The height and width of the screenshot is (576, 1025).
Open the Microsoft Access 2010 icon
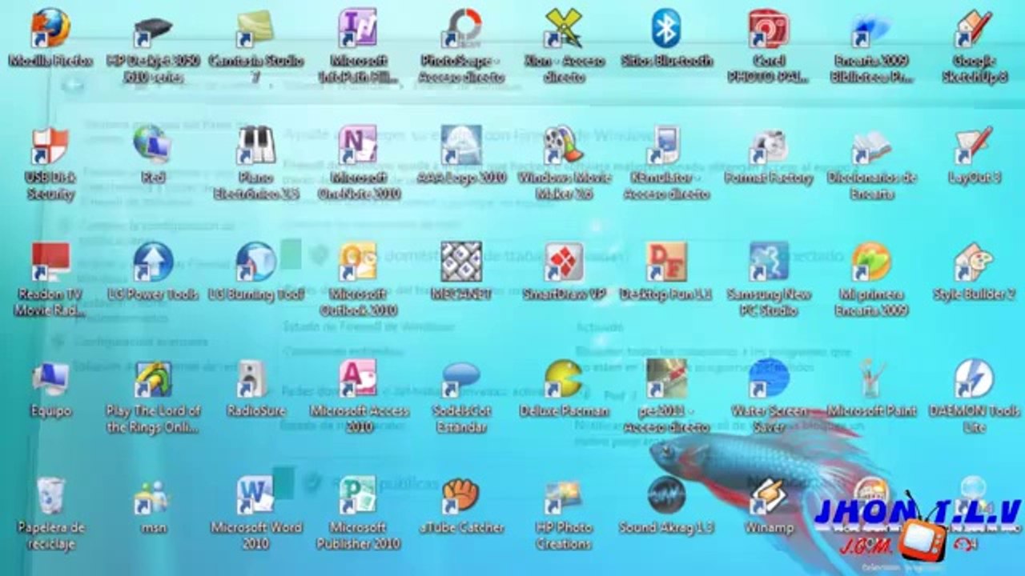click(358, 378)
